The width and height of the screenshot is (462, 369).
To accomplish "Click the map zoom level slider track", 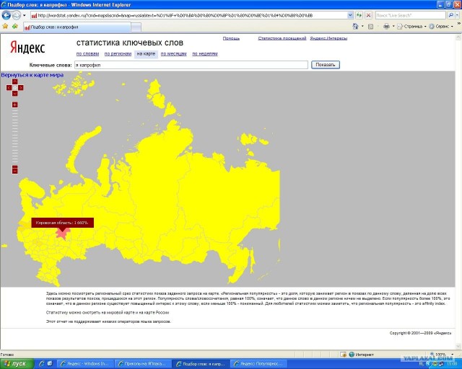I will (14, 136).
